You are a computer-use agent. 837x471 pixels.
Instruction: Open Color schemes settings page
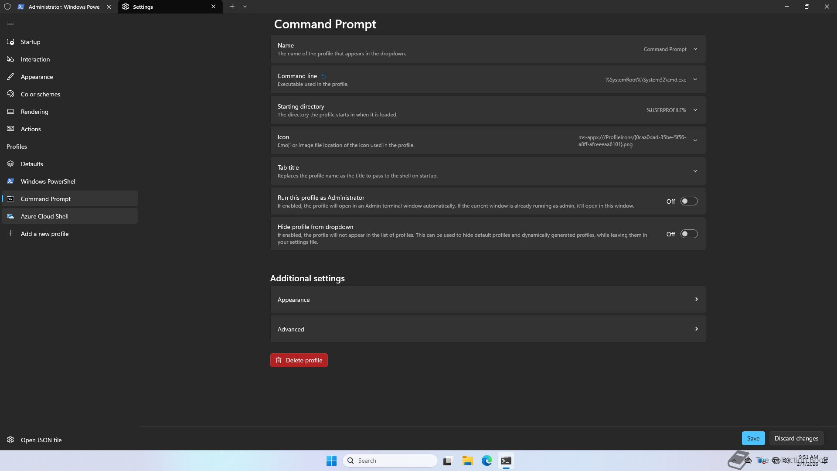point(40,94)
